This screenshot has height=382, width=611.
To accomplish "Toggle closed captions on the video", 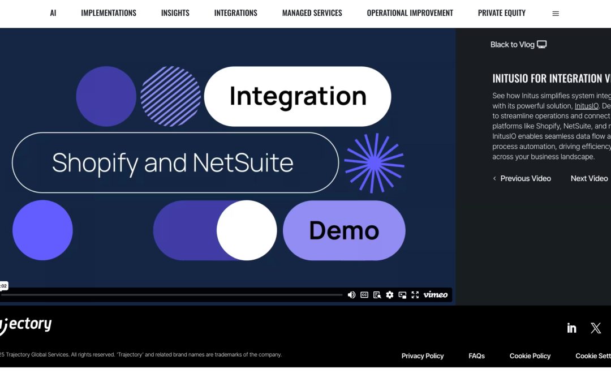I will 364,295.
